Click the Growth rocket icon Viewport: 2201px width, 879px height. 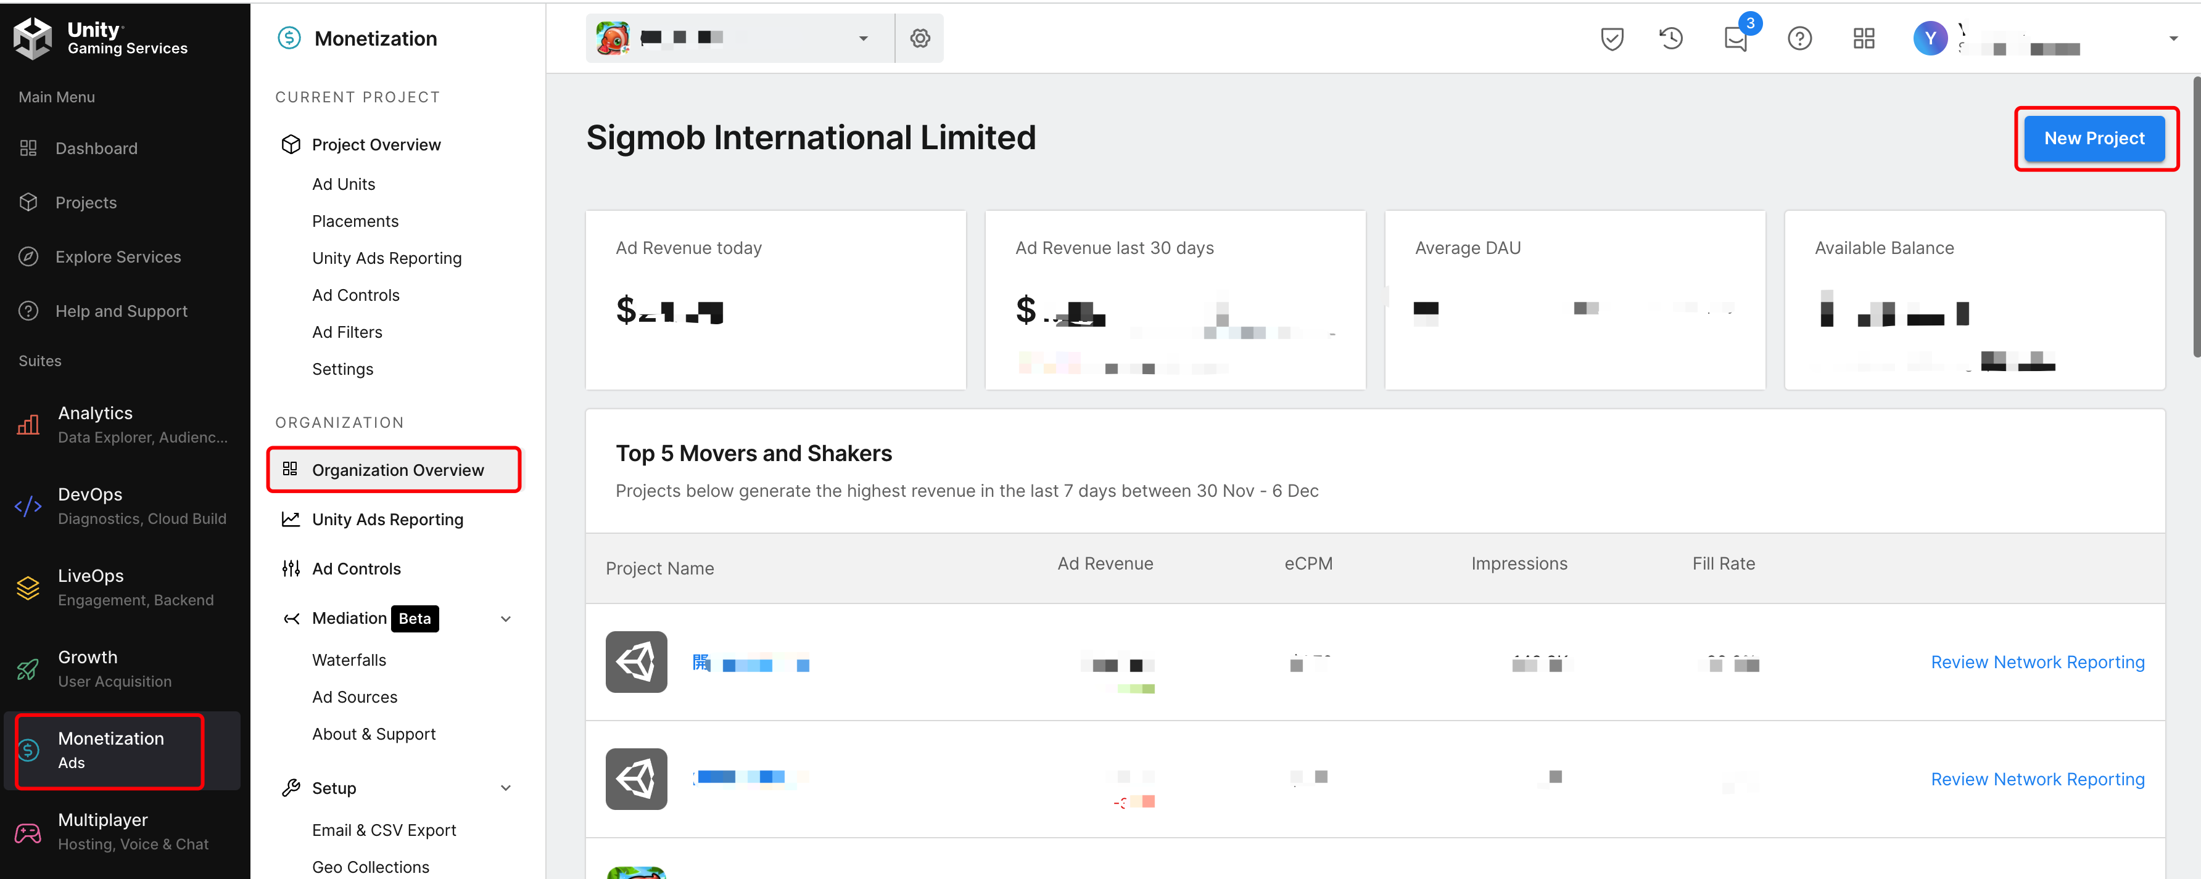[28, 669]
